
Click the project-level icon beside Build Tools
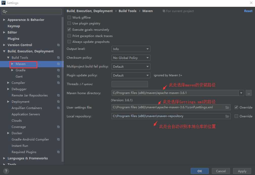pyautogui.click(x=58, y=58)
